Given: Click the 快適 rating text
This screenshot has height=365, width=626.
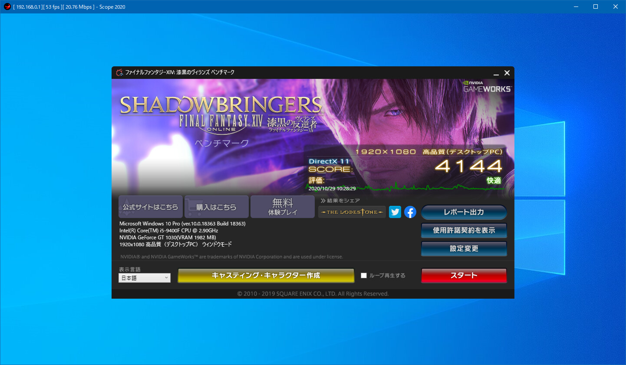Looking at the screenshot, I should [494, 180].
